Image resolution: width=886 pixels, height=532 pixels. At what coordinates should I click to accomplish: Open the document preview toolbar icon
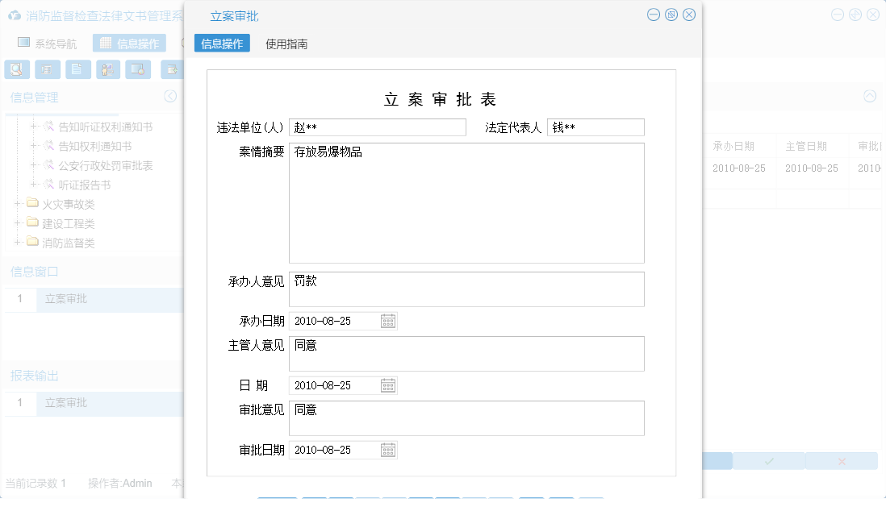click(x=16, y=69)
